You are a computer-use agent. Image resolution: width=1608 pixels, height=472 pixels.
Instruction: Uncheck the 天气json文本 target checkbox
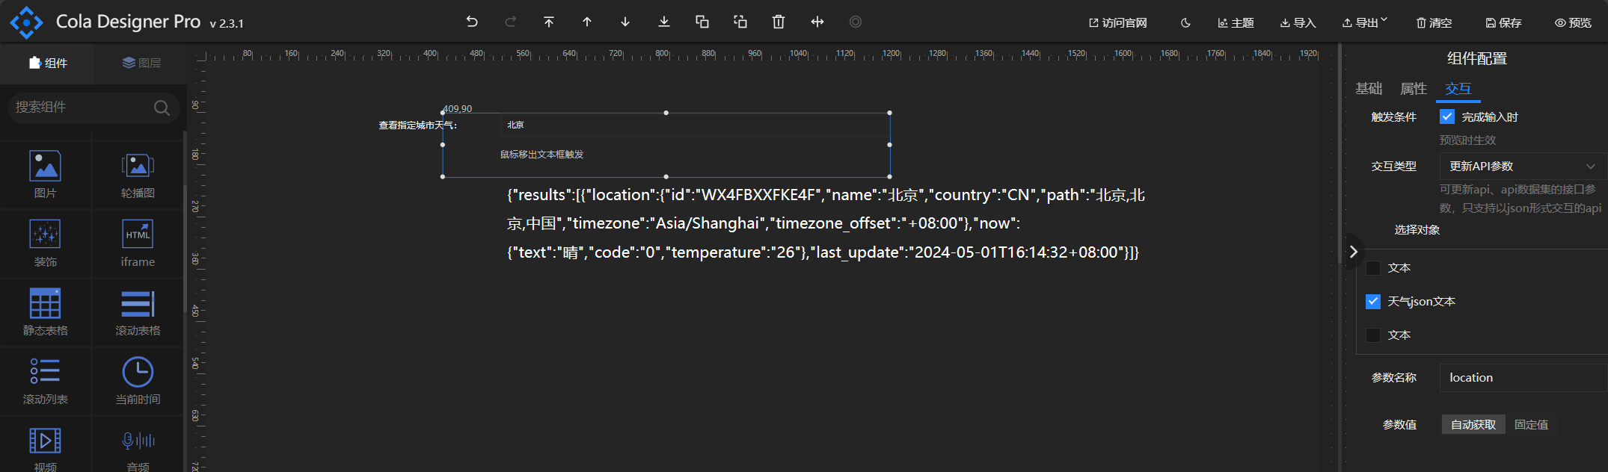click(x=1373, y=302)
